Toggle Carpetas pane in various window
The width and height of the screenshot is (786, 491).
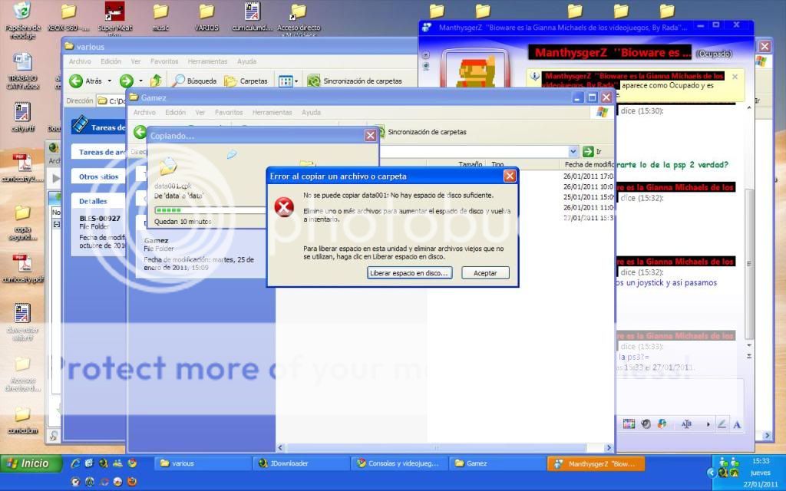pos(246,81)
